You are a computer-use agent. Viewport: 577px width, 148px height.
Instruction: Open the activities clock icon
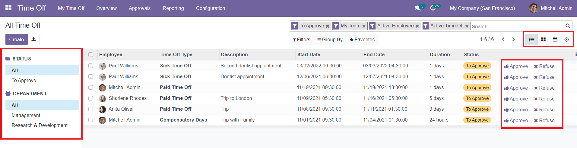point(433,8)
